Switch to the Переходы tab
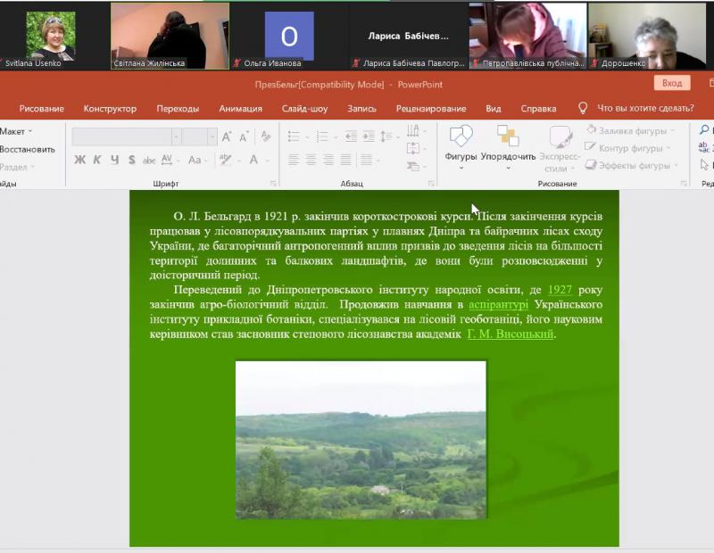 tap(178, 109)
